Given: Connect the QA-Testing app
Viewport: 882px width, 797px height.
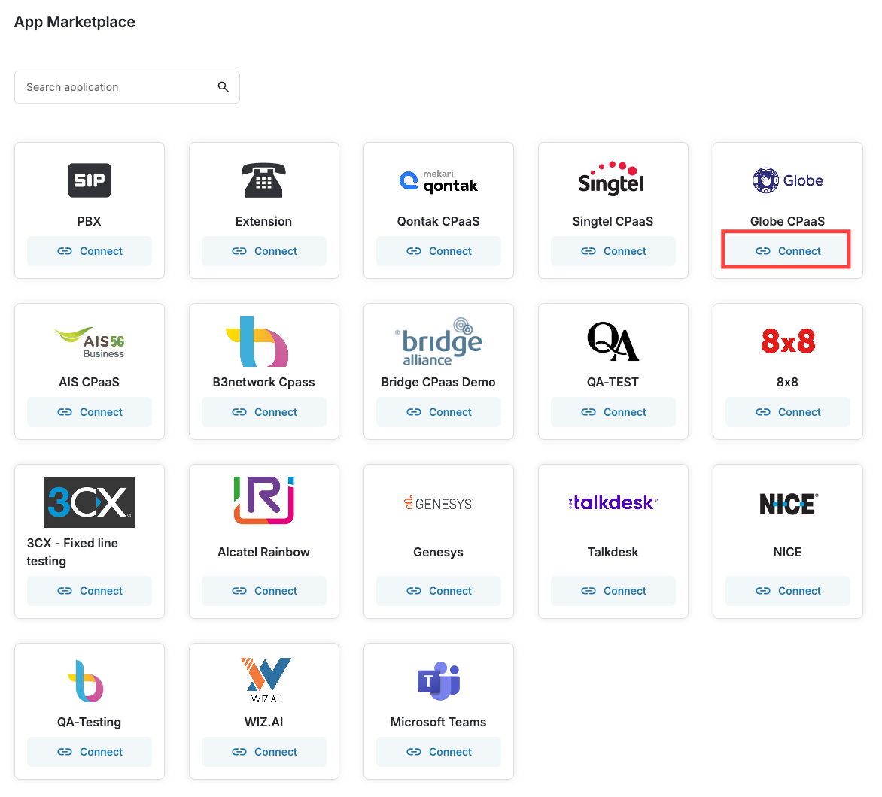Looking at the screenshot, I should [x=90, y=751].
